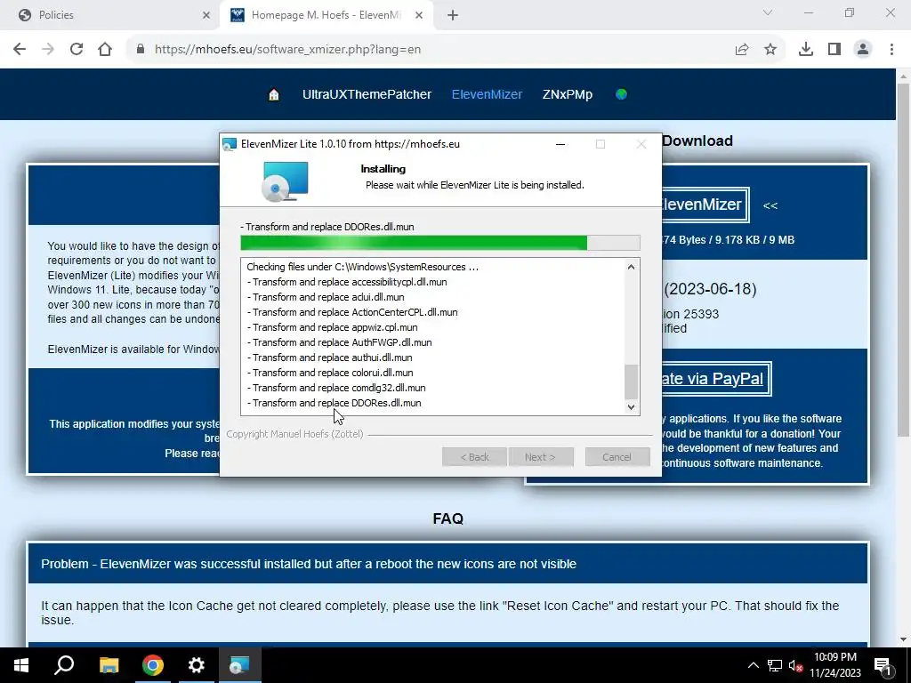Select 'Checking files under C:\Windows\SystemResources' line

(363, 267)
